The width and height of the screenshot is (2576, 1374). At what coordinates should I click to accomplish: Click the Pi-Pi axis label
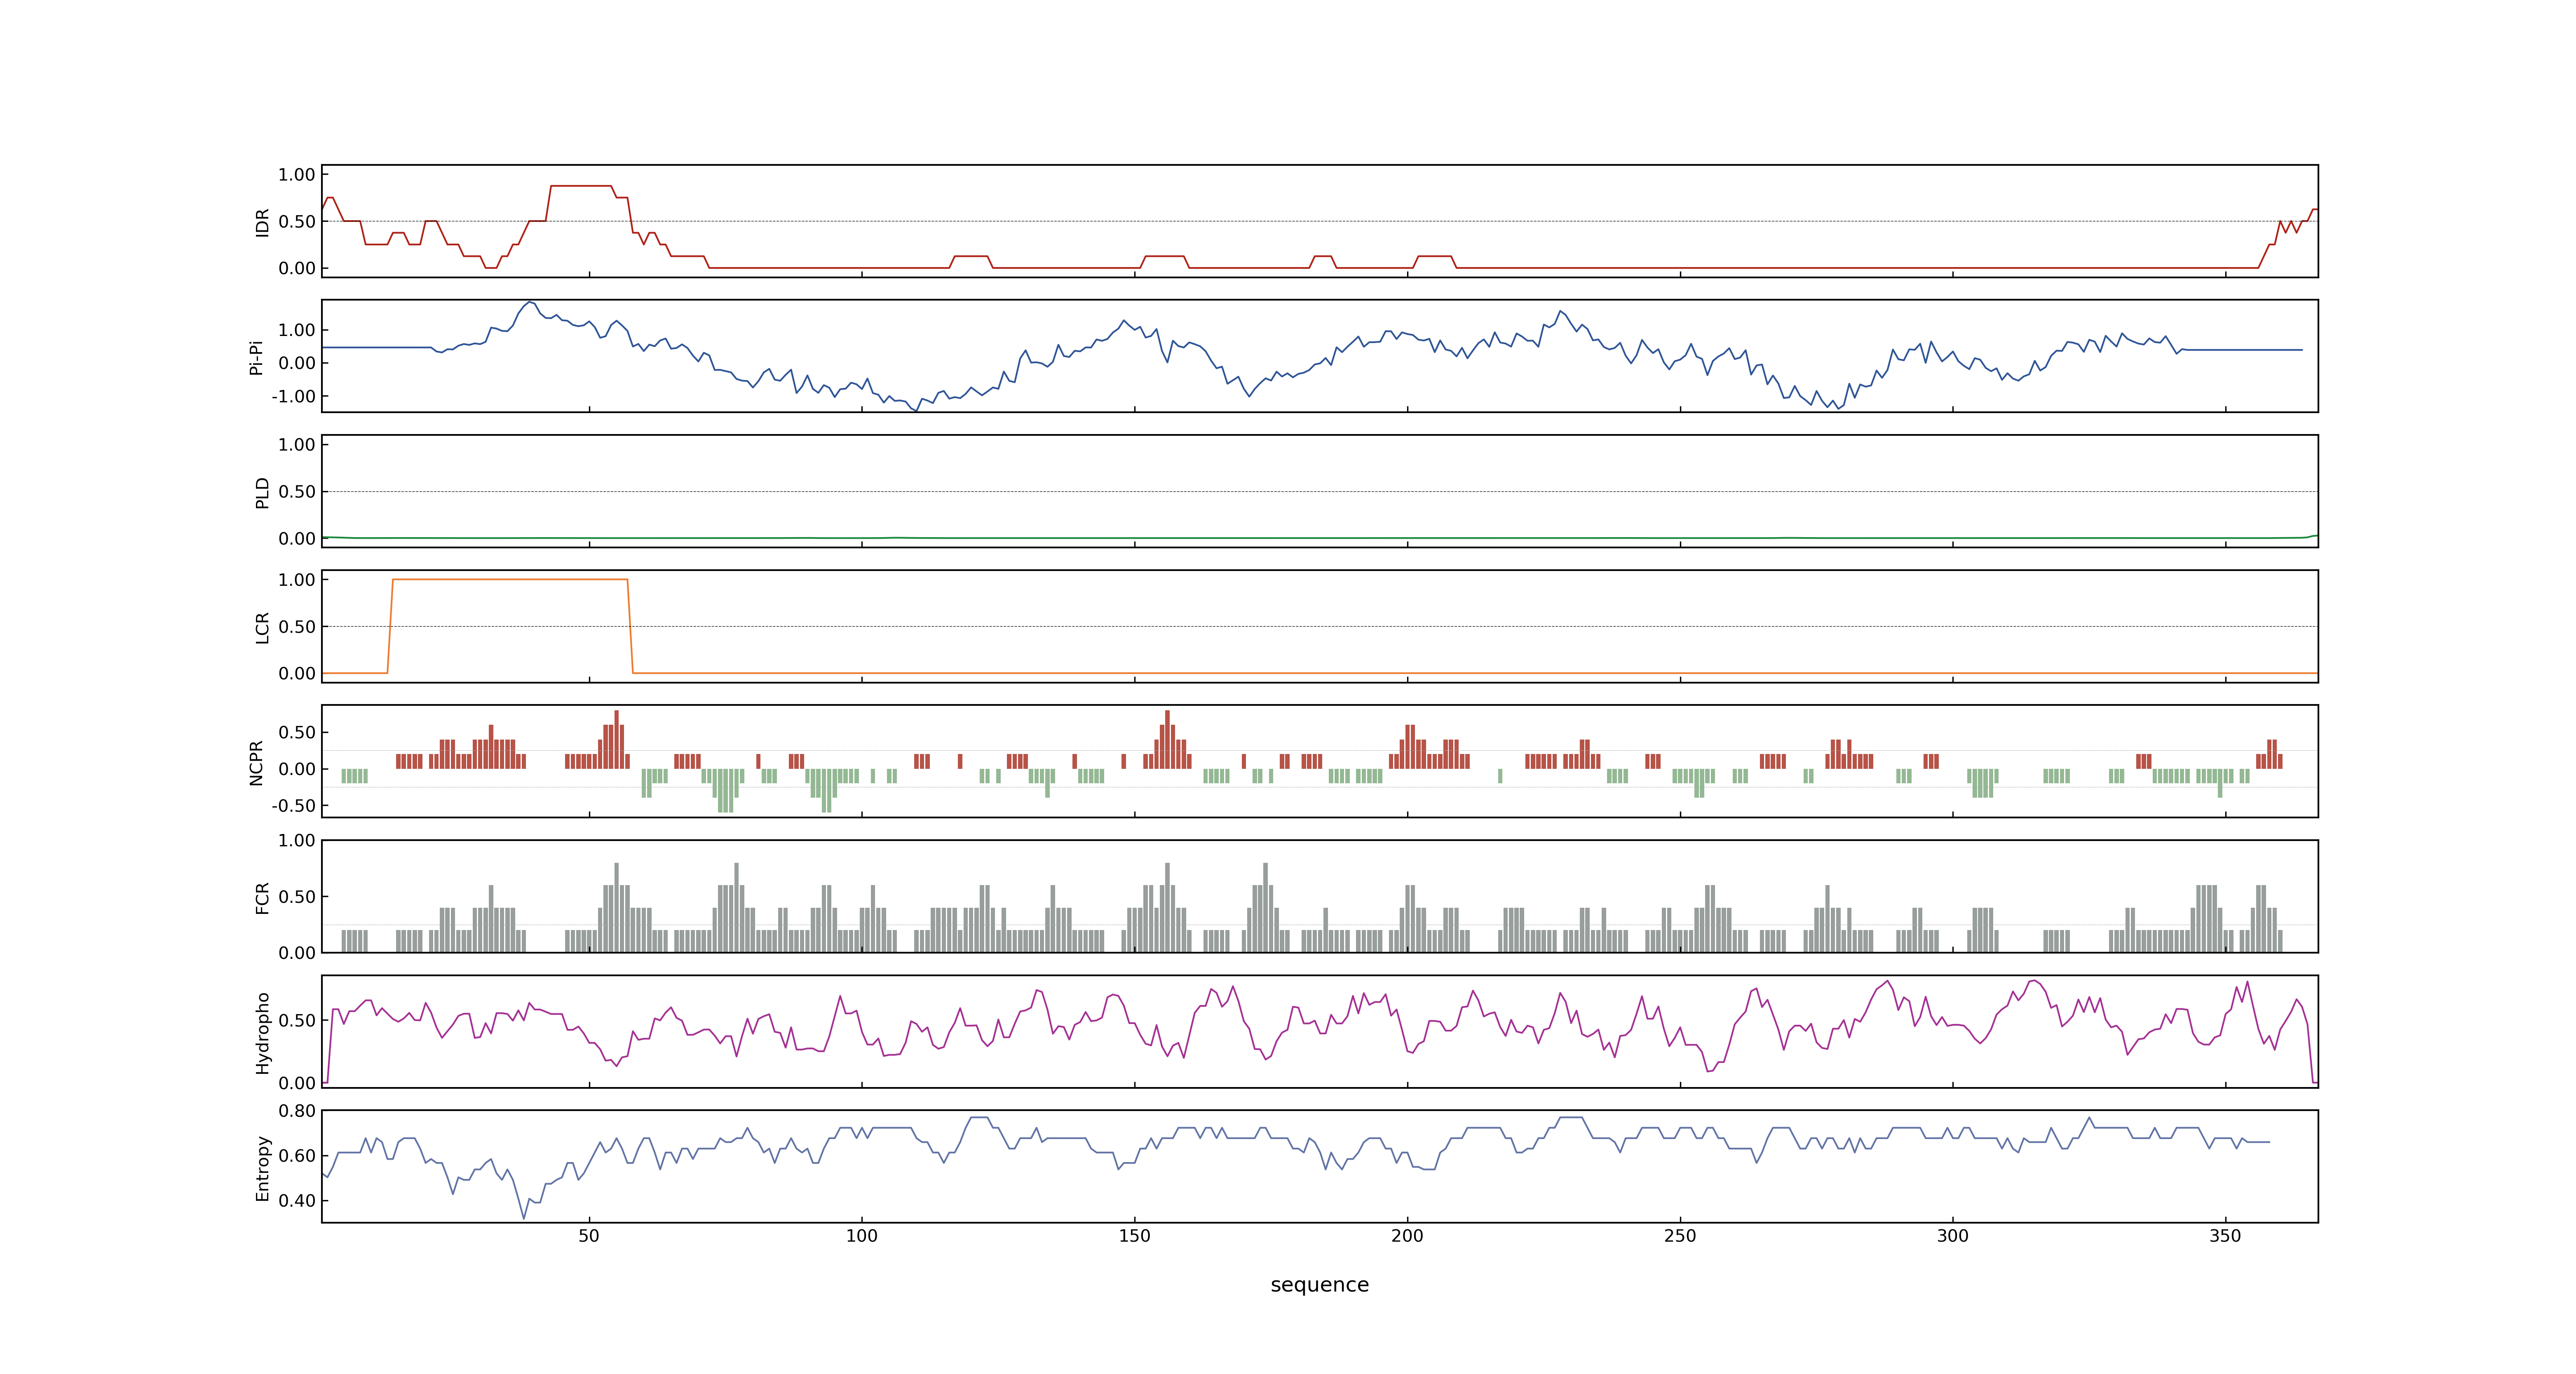coord(256,357)
